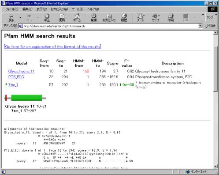Click the Internet zone status bar indicator
Screen dimensions: 219x175
click(197, 171)
